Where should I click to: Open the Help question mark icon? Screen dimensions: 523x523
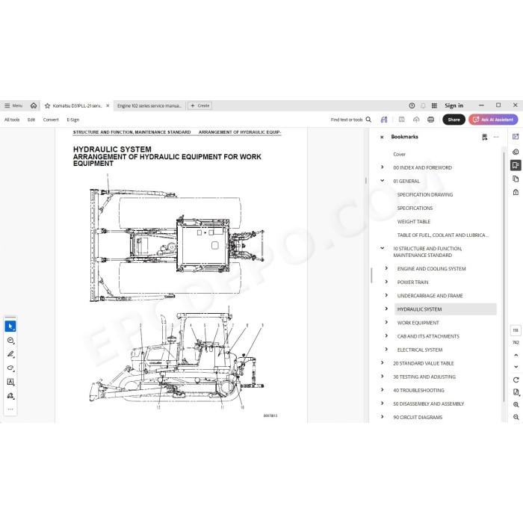click(x=412, y=106)
